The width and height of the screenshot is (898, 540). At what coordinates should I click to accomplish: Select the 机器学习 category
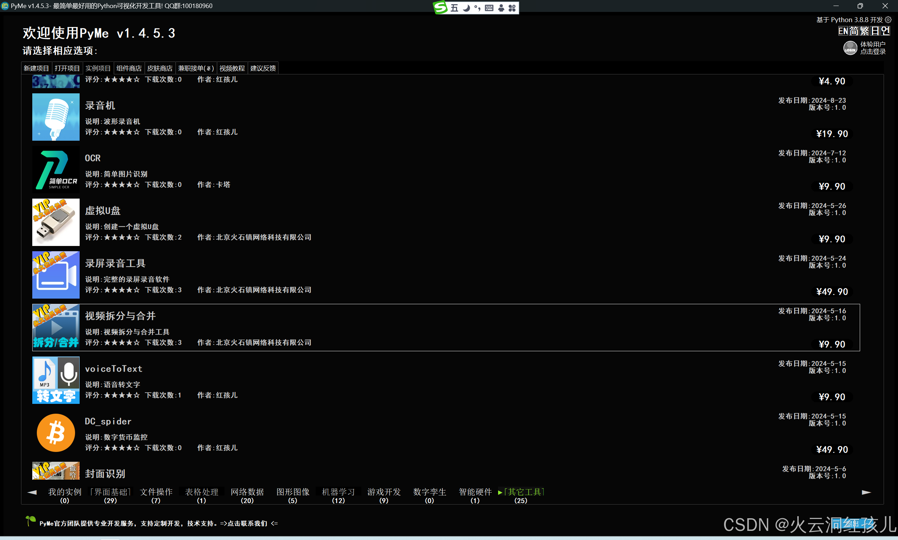click(338, 492)
